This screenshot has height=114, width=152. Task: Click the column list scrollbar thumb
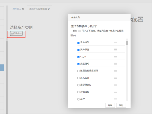click(x=127, y=43)
